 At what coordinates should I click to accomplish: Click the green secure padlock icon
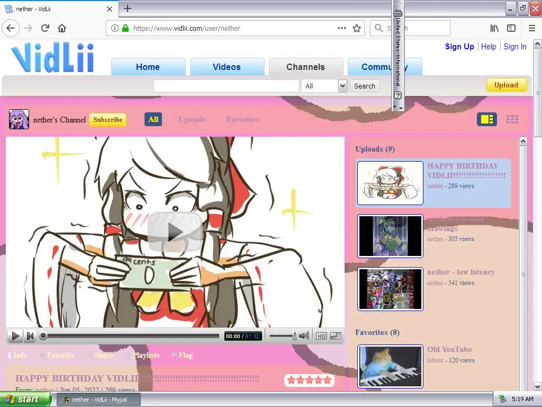[125, 28]
